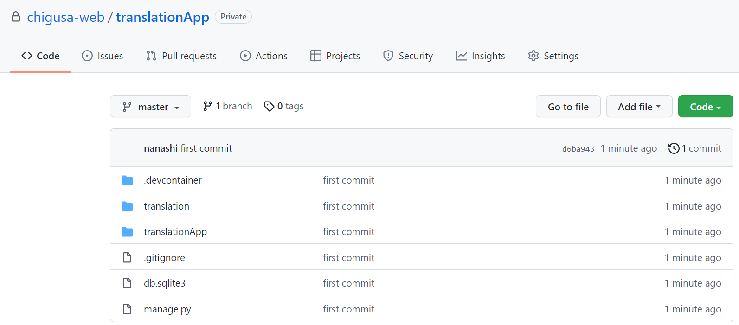The width and height of the screenshot is (739, 325).
Task: Open the Settings tab
Action: tap(553, 56)
